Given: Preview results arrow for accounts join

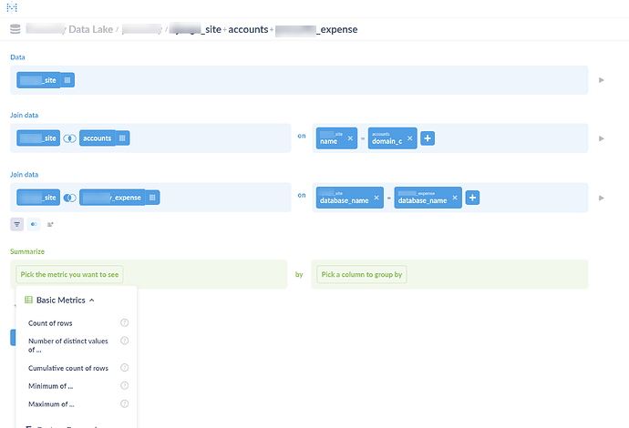Looking at the screenshot, I should (x=602, y=138).
